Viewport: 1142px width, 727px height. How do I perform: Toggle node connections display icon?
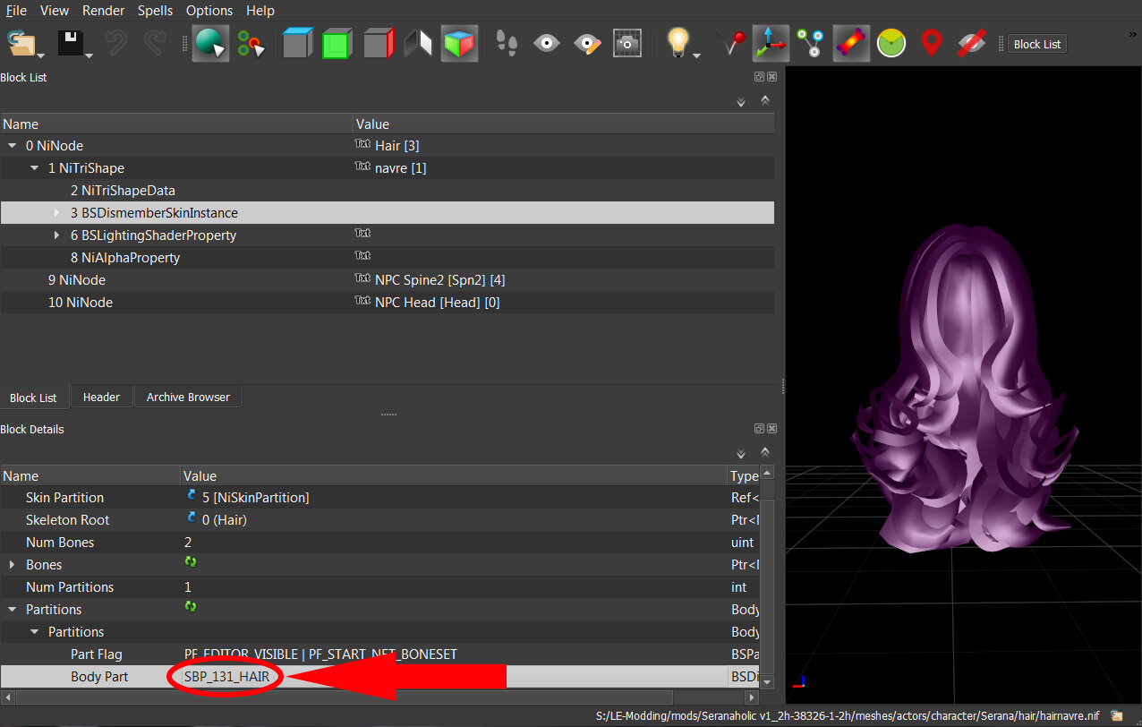tap(811, 43)
